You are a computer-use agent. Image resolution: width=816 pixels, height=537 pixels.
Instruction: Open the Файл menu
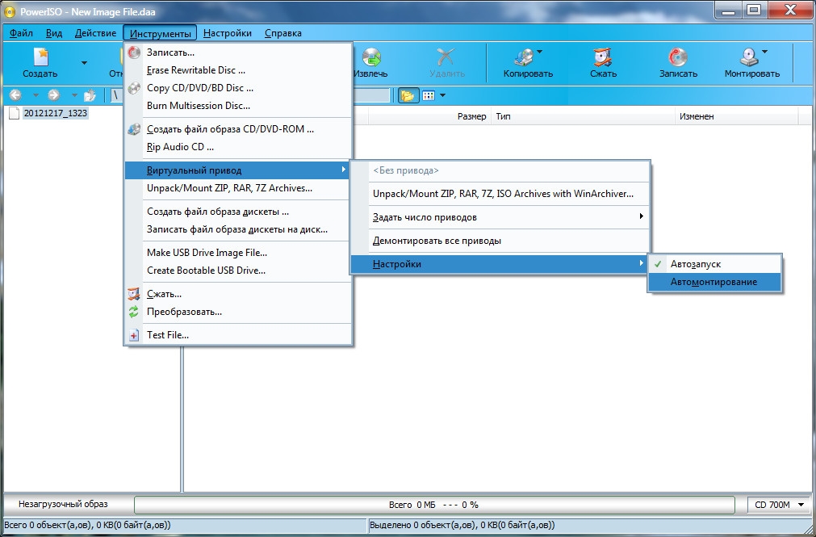click(21, 33)
